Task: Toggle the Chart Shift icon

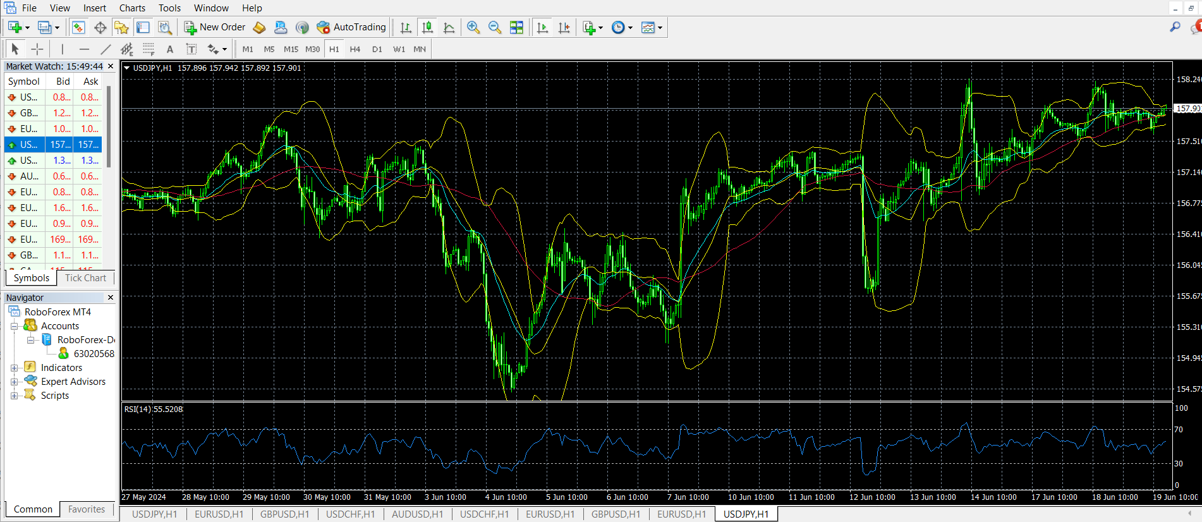Action: click(x=564, y=27)
